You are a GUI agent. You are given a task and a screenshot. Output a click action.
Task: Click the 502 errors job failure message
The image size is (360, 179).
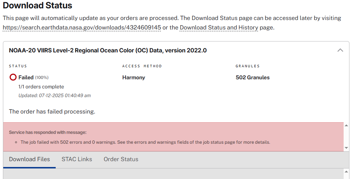click(x=145, y=142)
